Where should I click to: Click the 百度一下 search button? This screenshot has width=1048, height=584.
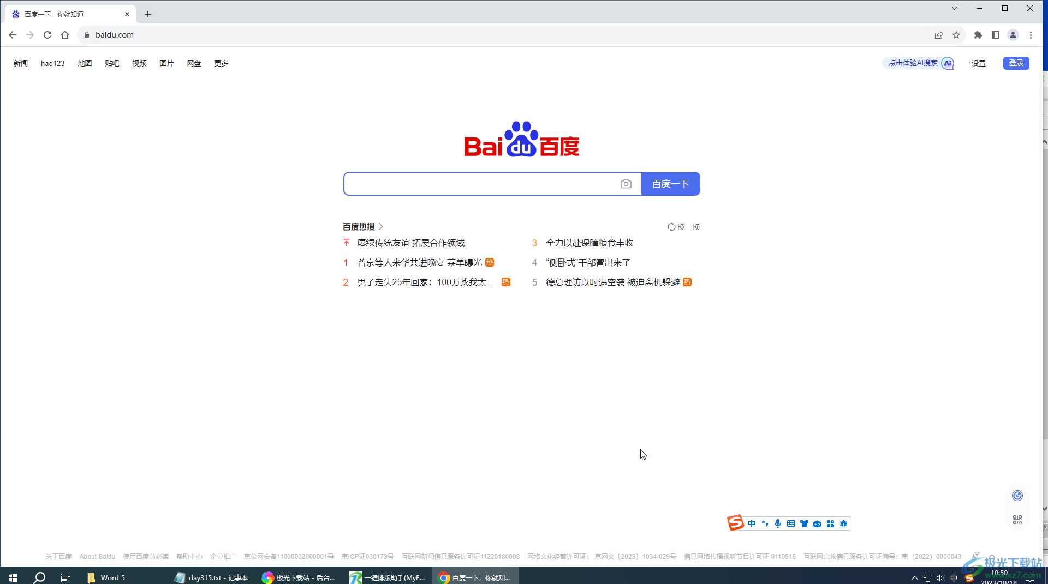pos(670,184)
